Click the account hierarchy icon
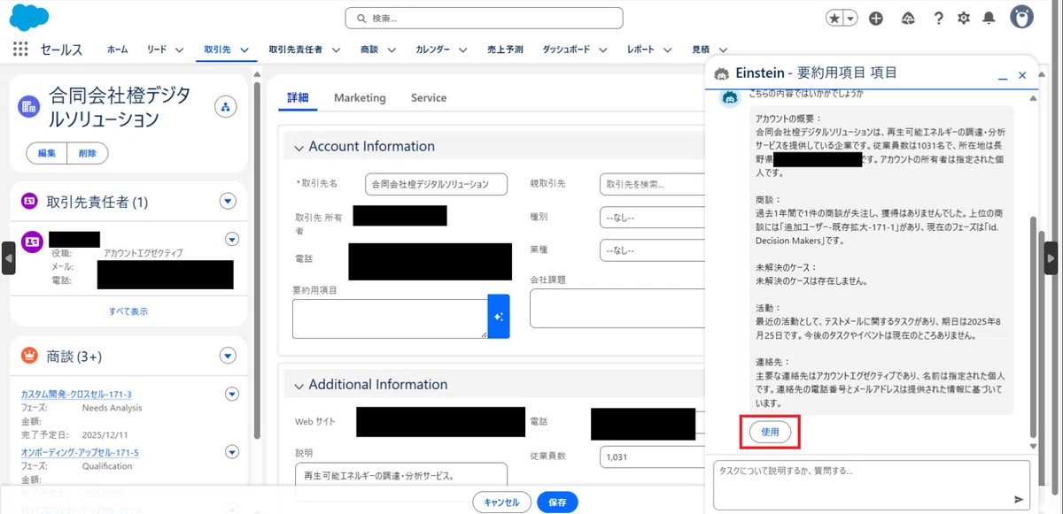The height and width of the screenshot is (514, 1063). (226, 107)
